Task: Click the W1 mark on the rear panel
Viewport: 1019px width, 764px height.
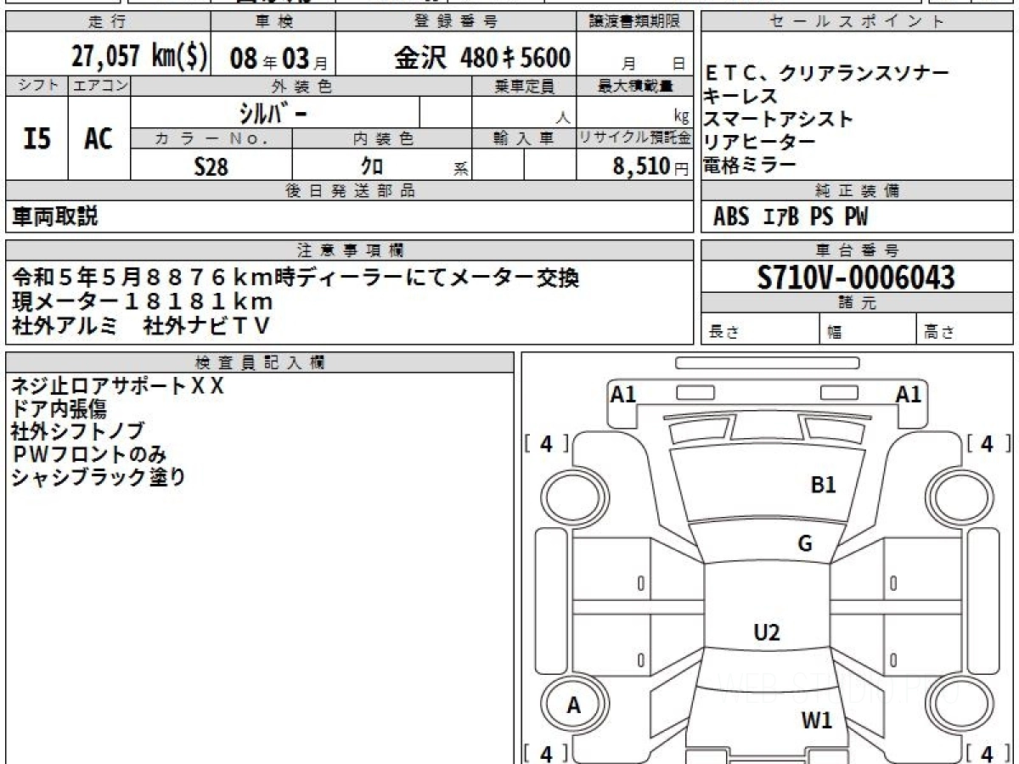Action: 817,722
